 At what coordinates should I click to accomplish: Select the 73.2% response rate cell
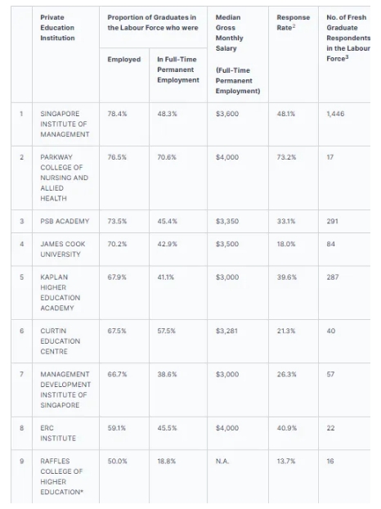(x=286, y=157)
